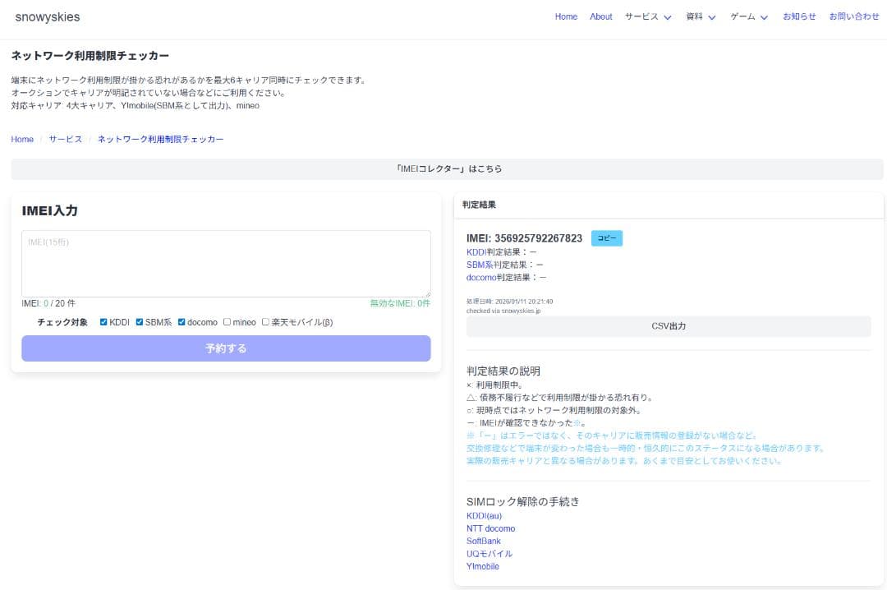Visit the お問い合わせ page
This screenshot has width=887, height=590.
click(854, 16)
